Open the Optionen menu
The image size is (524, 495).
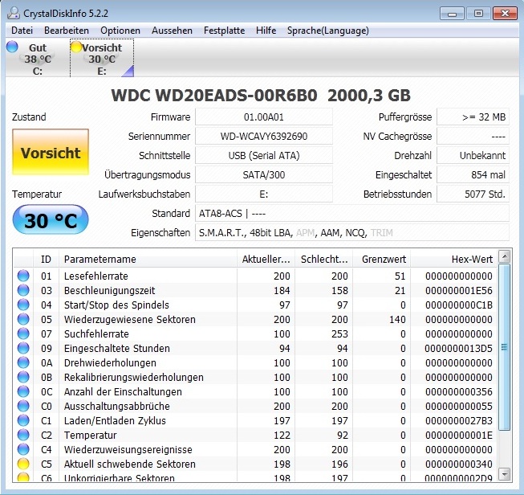tap(120, 31)
